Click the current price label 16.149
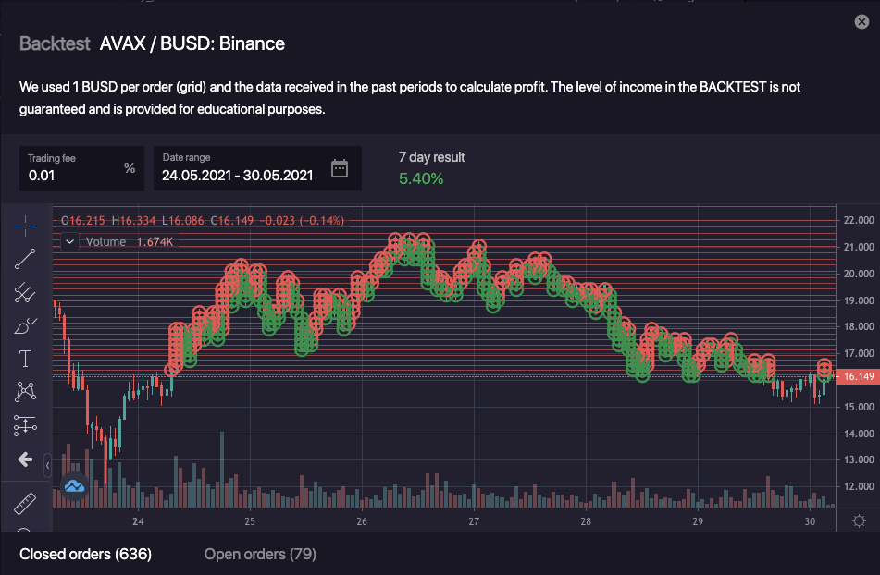Viewport: 880px width, 575px height. (858, 376)
